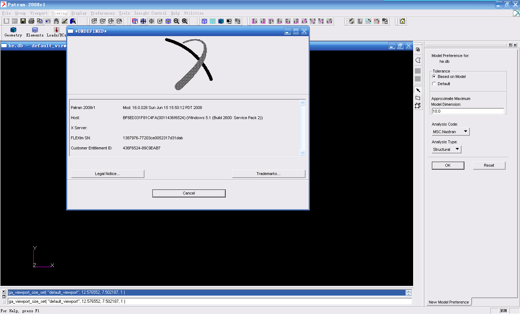Image resolution: width=520 pixels, height=314 pixels.
Task: Click OK in New Model Preference panel
Action: [x=448, y=165]
